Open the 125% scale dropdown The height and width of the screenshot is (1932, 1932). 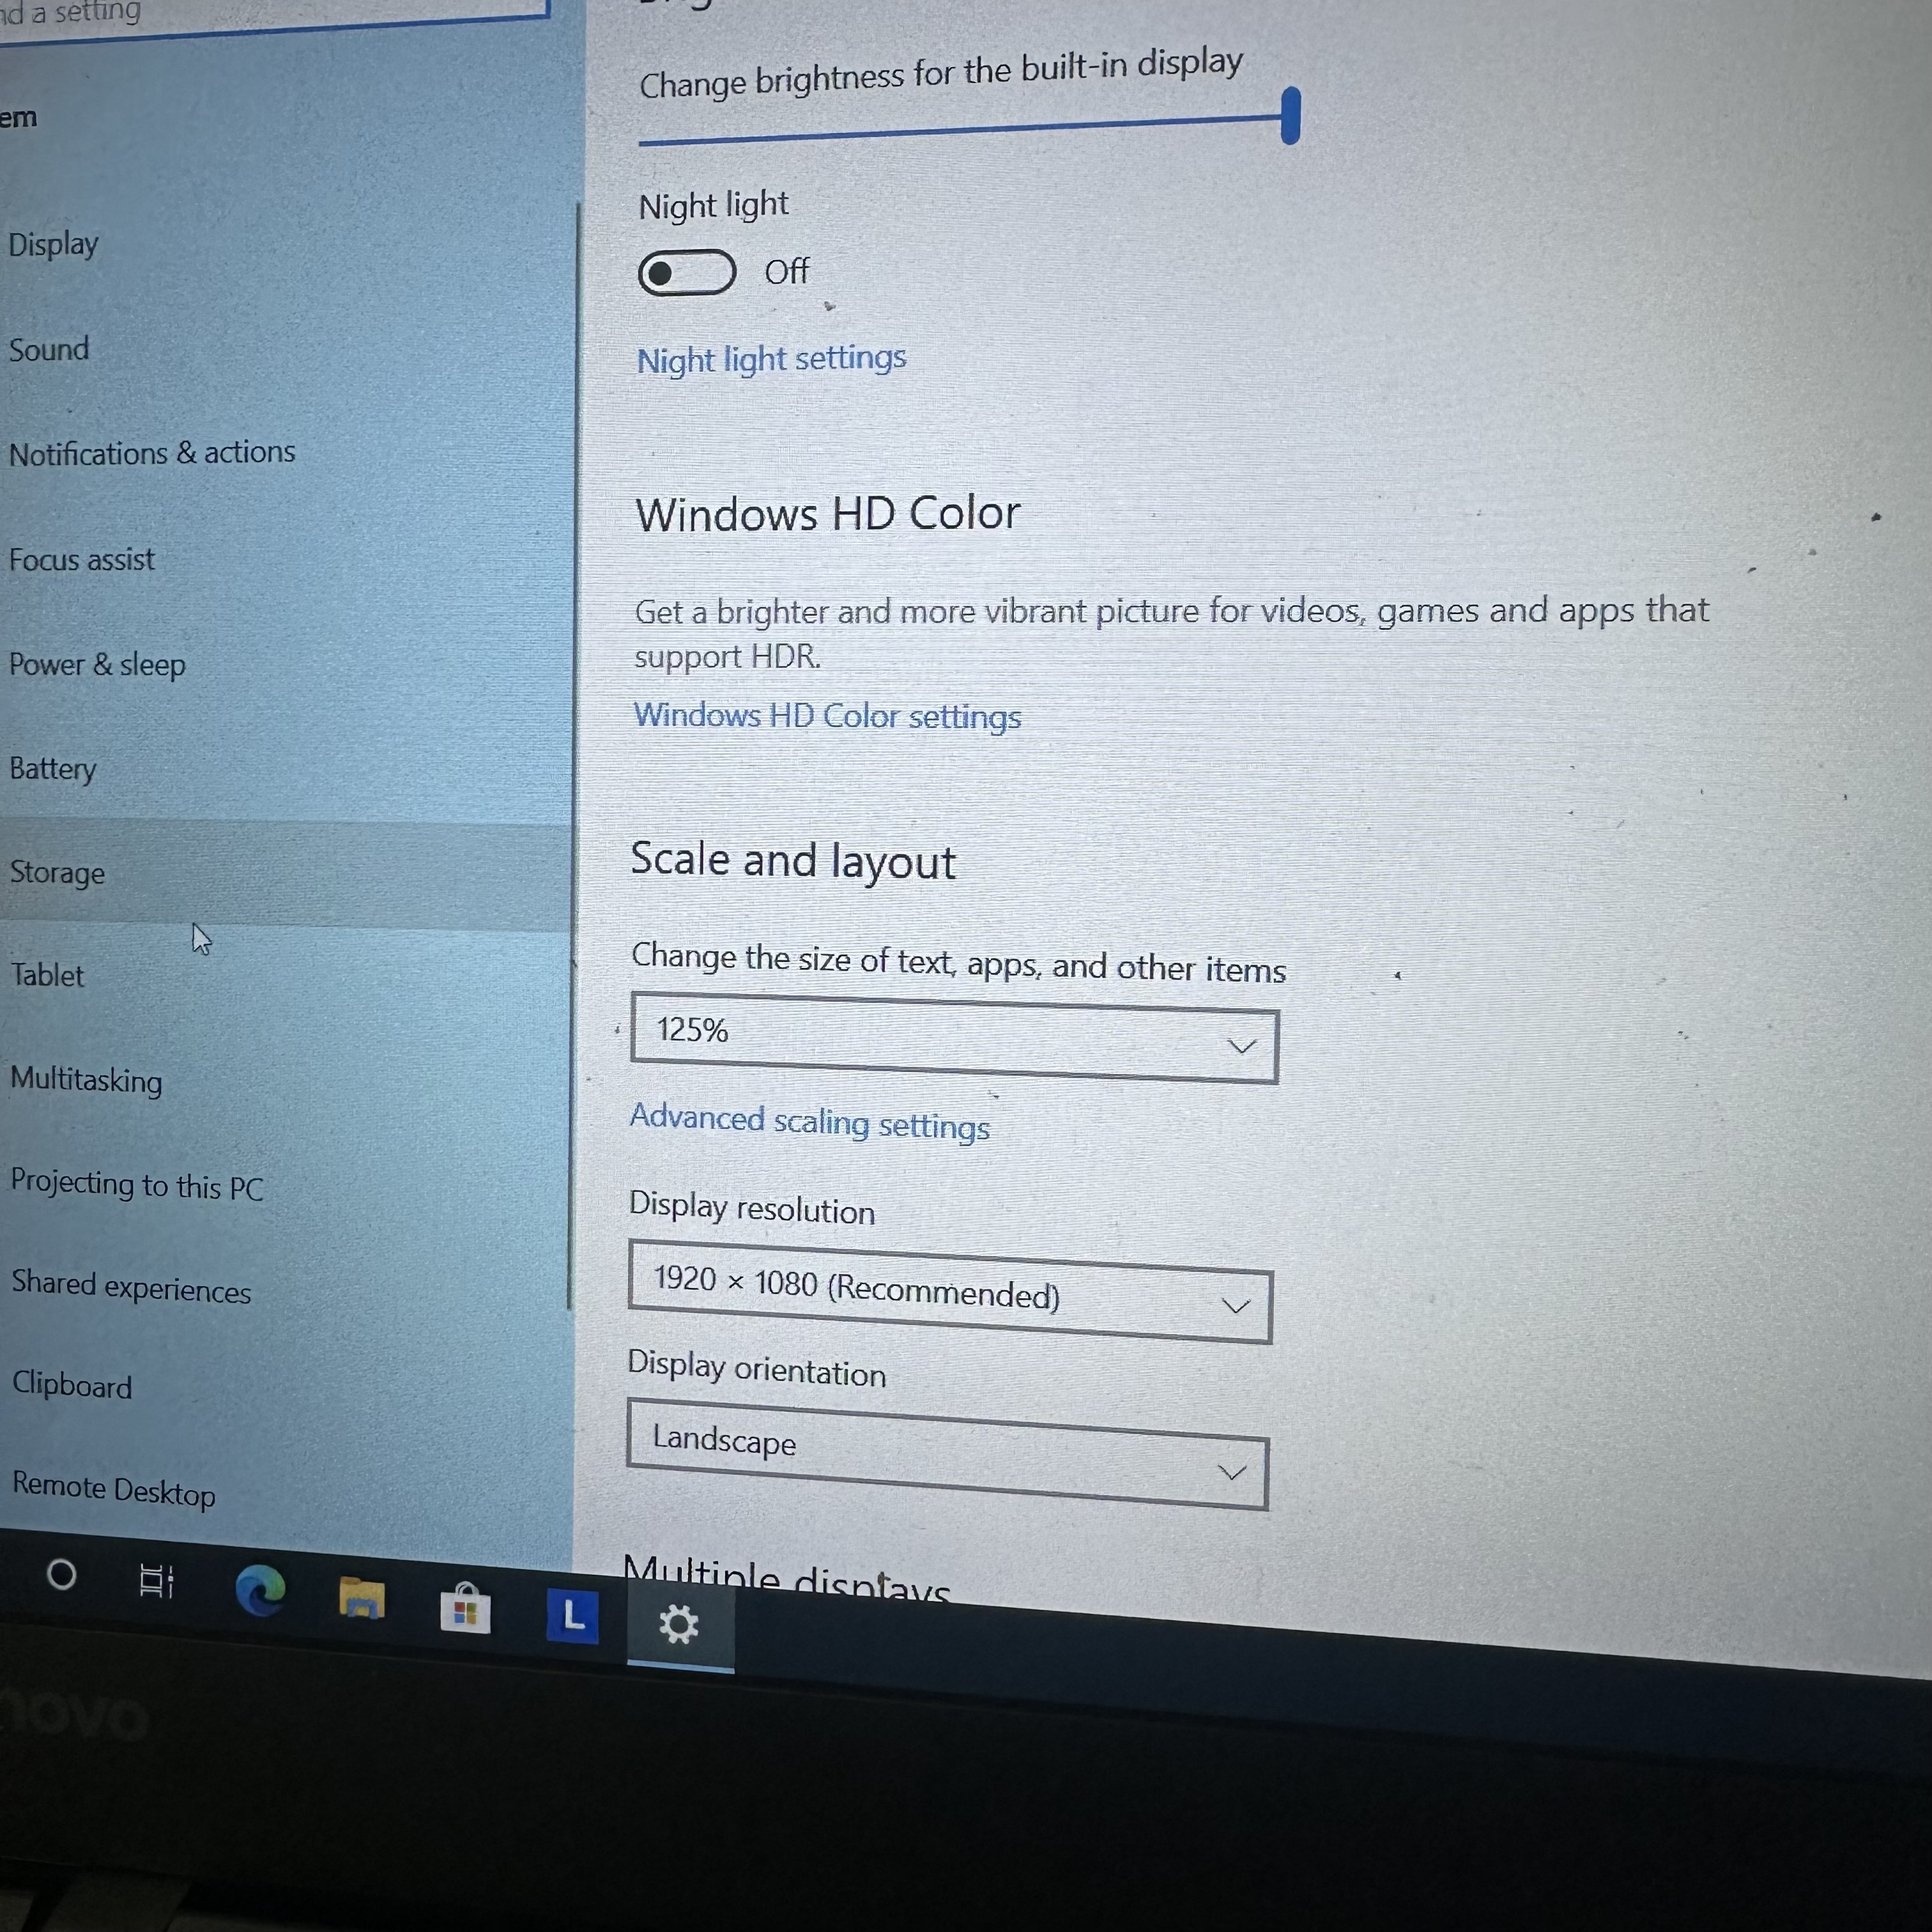point(954,1037)
